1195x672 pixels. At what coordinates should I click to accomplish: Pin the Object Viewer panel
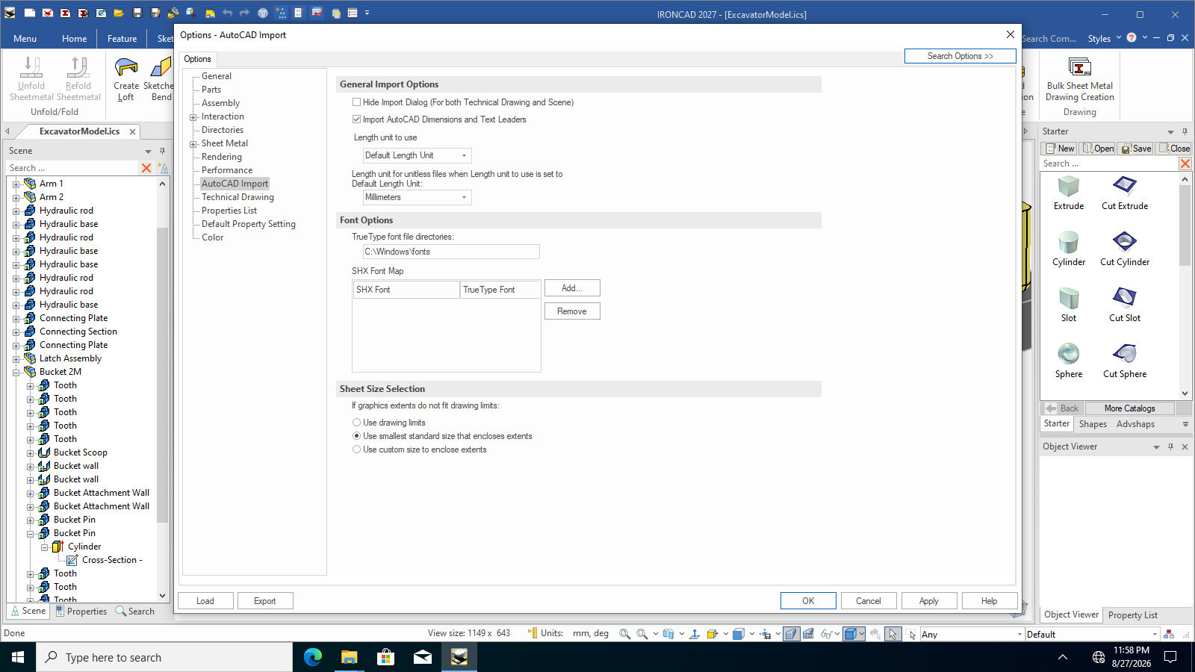pos(1170,447)
